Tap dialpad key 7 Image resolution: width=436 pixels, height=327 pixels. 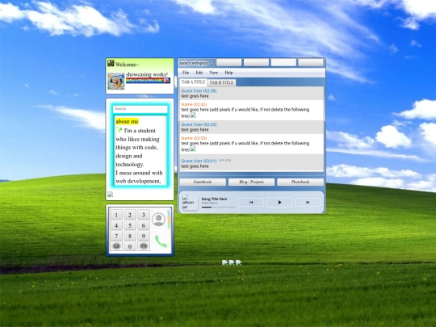coord(116,236)
